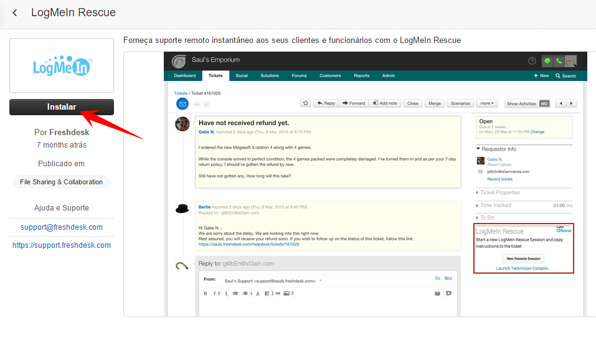Image resolution: width=596 pixels, height=345 pixels.
Task: Click the Bcc link
Action: 448,278
